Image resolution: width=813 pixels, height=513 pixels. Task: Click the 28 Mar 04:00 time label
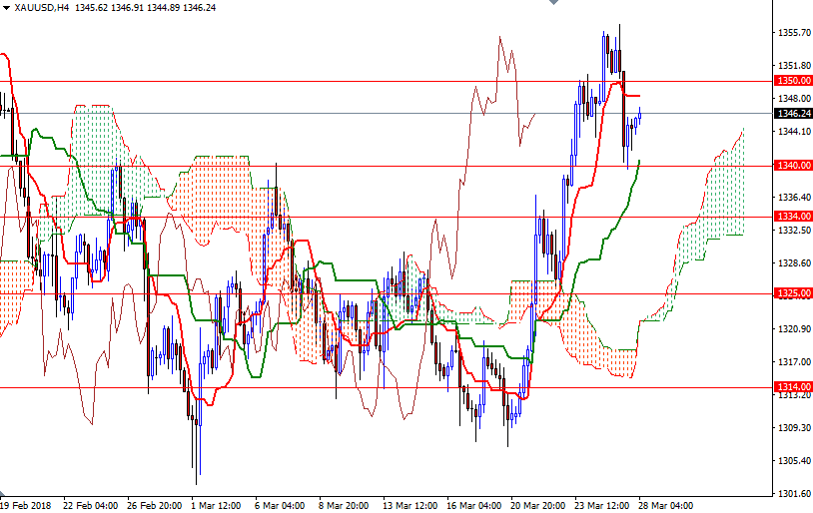click(x=665, y=505)
